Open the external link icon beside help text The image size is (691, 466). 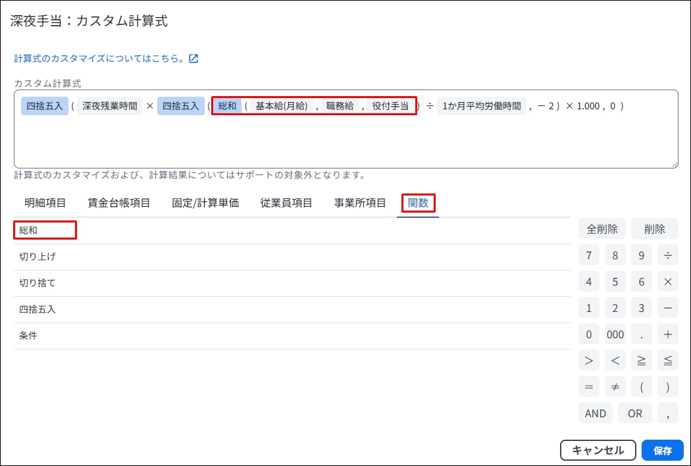pos(193,59)
